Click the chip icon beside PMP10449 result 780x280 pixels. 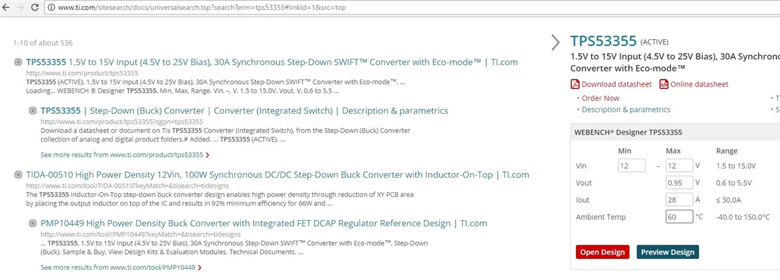point(32,223)
